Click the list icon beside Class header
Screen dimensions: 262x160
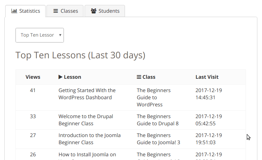(139, 77)
